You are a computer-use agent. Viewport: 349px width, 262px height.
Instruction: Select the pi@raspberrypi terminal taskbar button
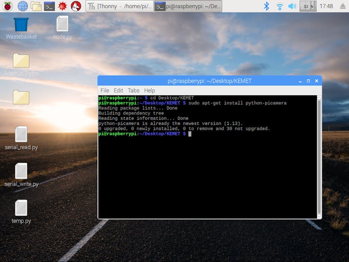coord(188,6)
